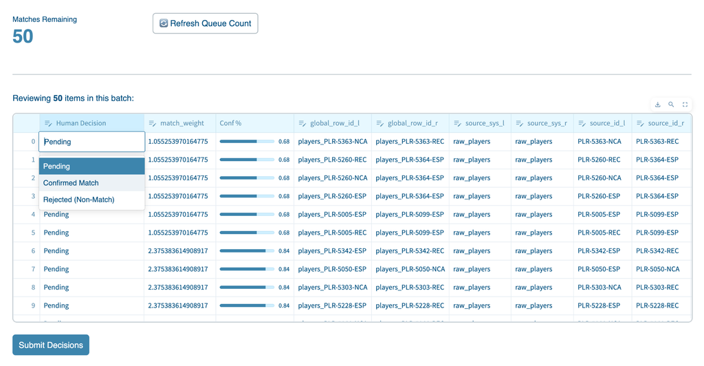The height and width of the screenshot is (366, 704).
Task: Click the source_sys_r raw_players cell in row 8
Action: point(542,288)
